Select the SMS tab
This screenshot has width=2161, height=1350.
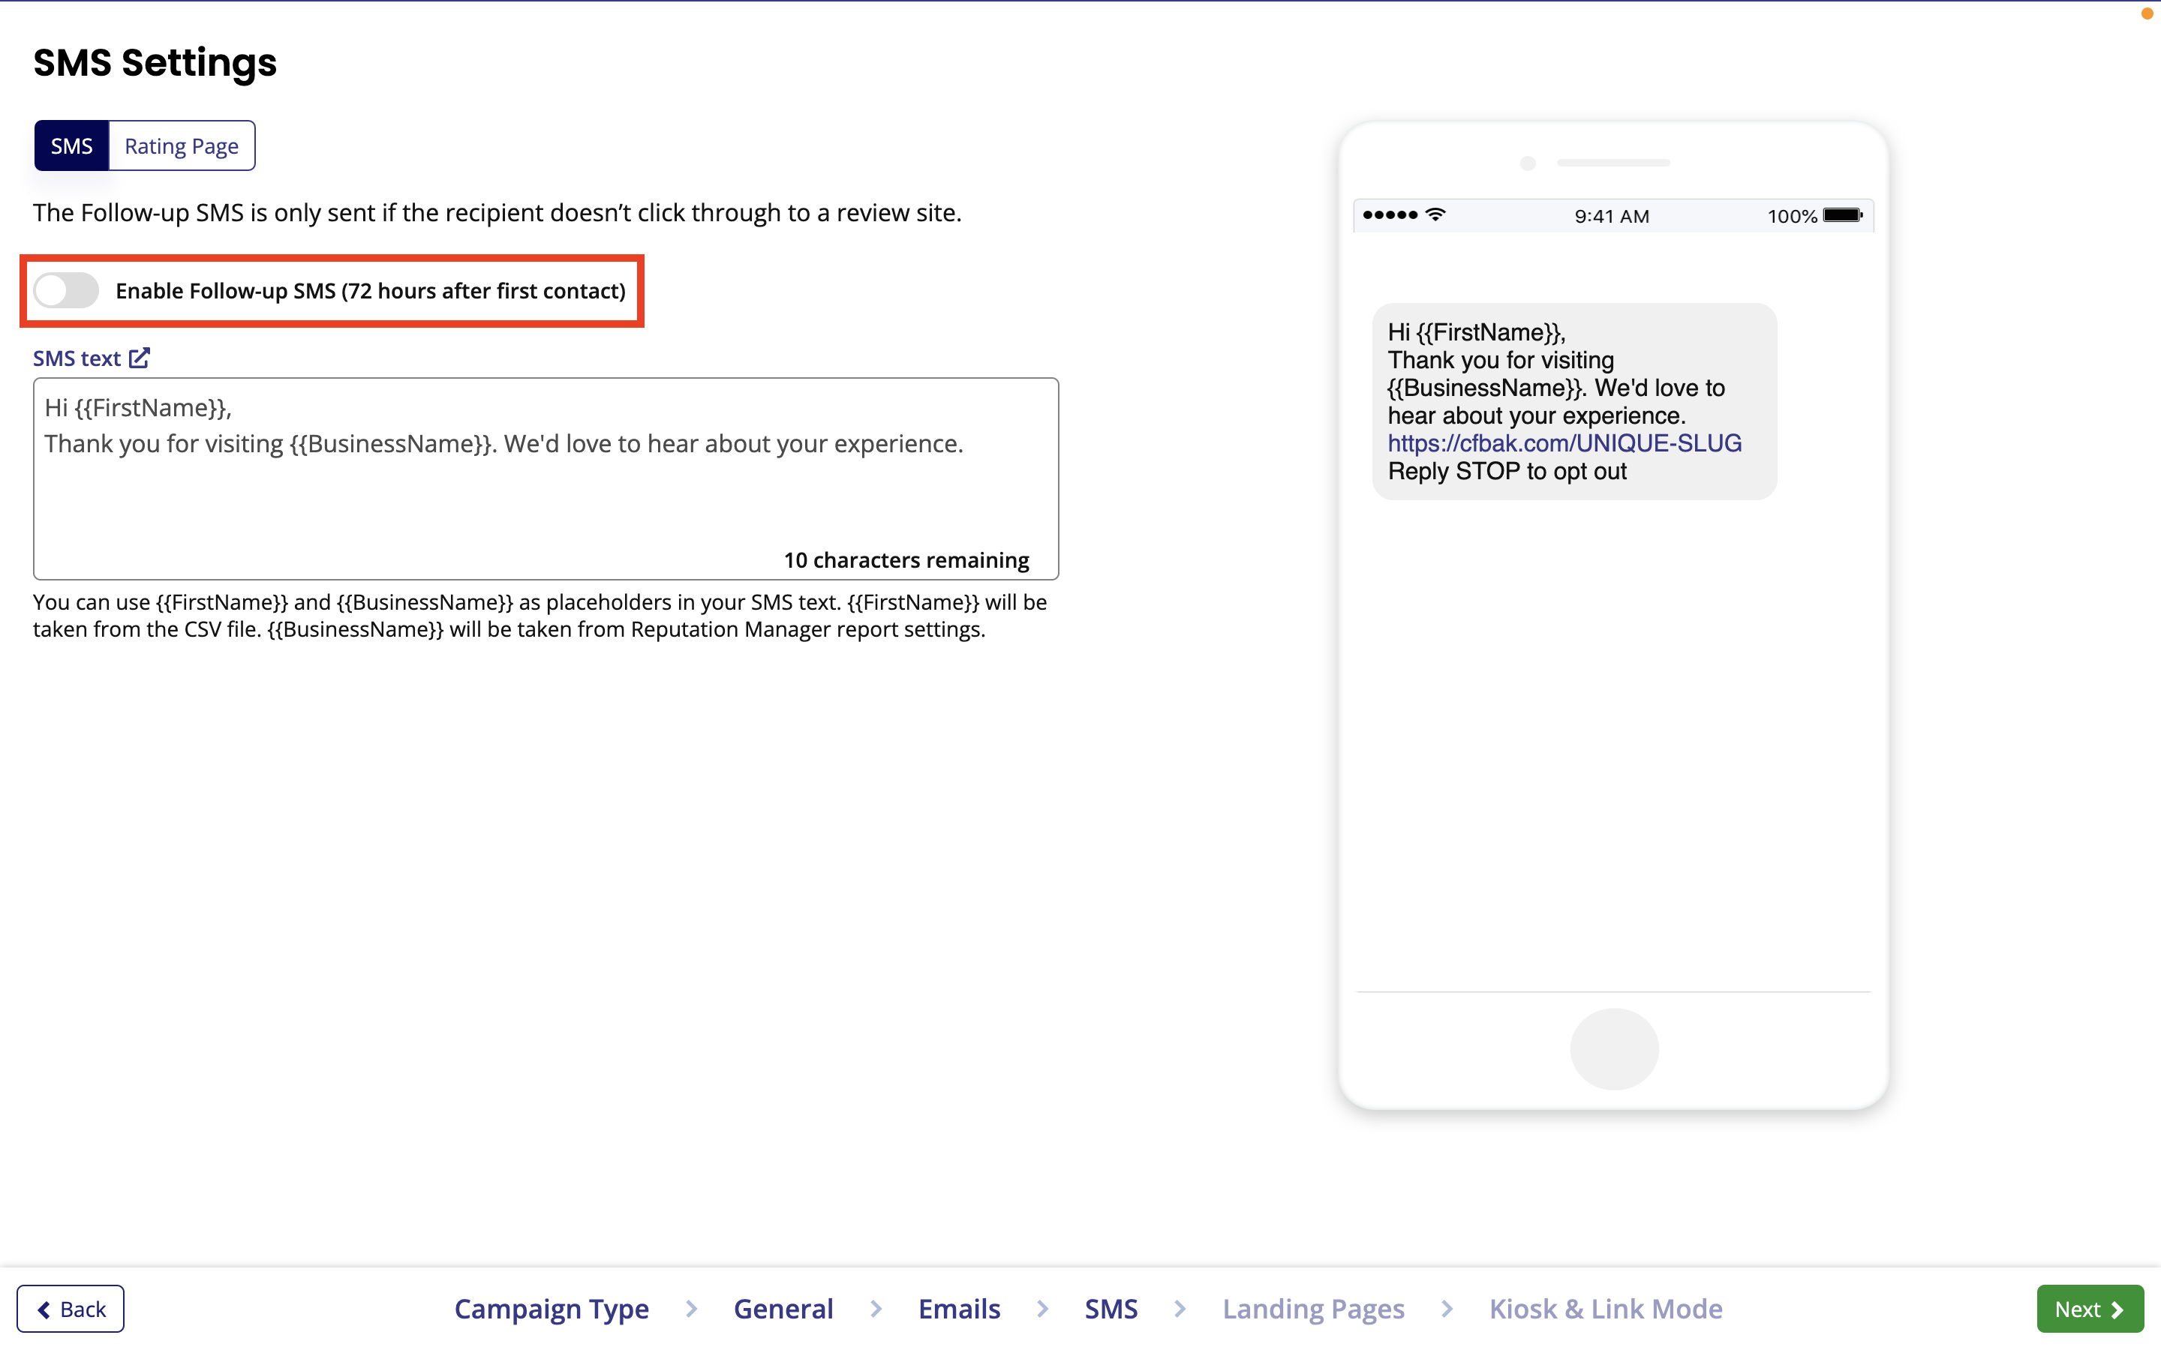point(71,145)
